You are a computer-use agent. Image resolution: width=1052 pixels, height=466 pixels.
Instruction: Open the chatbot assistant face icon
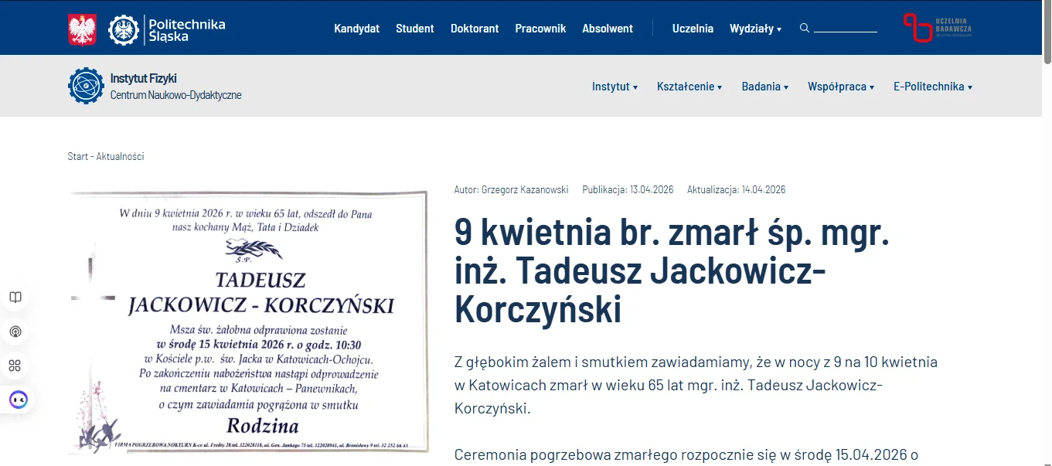click(18, 400)
